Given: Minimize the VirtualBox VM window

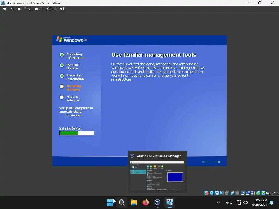Looking at the screenshot, I should tap(247, 3).
